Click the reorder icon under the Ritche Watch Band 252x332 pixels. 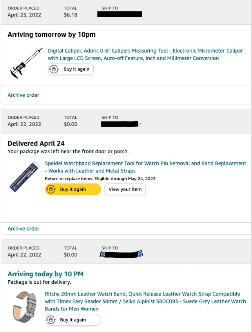coord(51,320)
